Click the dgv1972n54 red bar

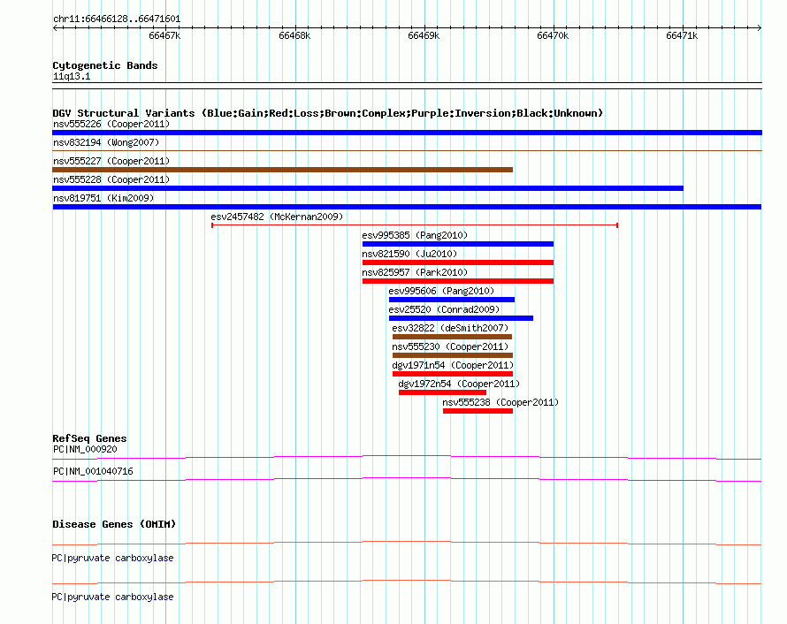tap(443, 392)
